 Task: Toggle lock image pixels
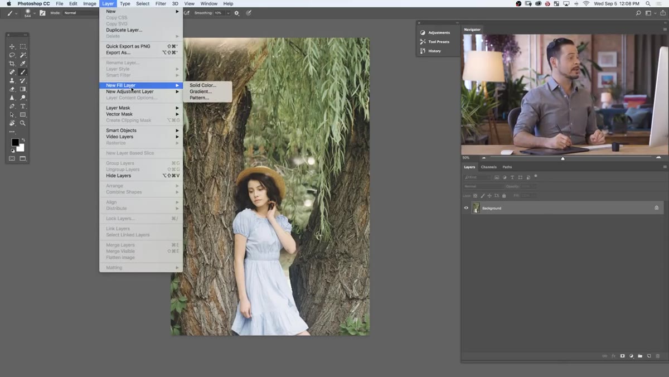[483, 196]
